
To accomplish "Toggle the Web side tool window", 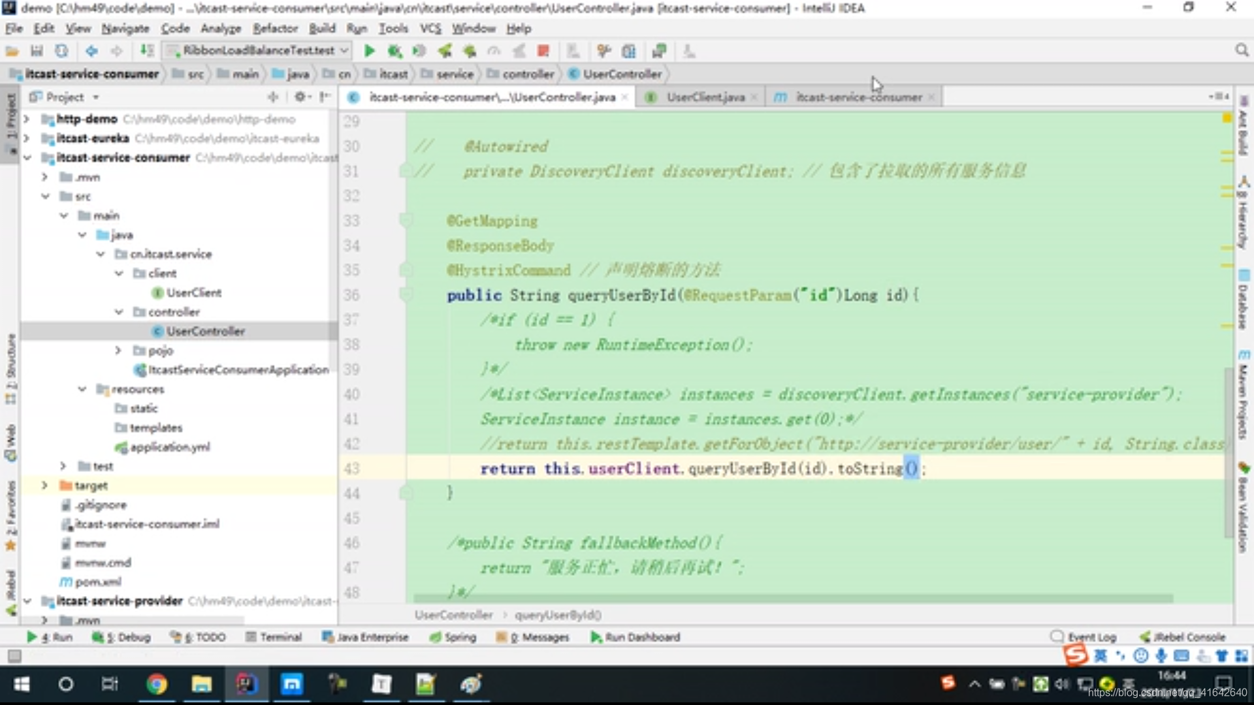I will [10, 443].
